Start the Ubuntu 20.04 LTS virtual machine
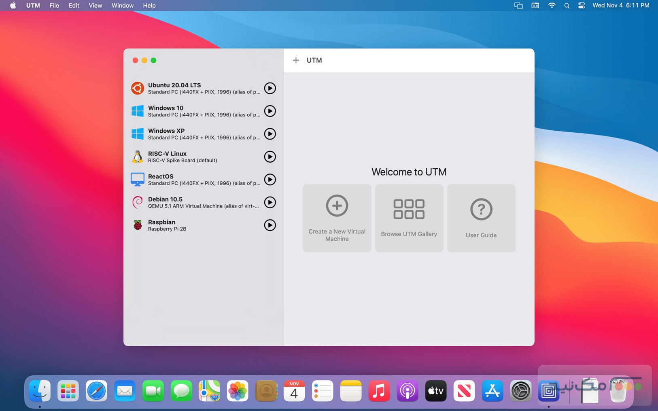The image size is (658, 411). (x=270, y=88)
